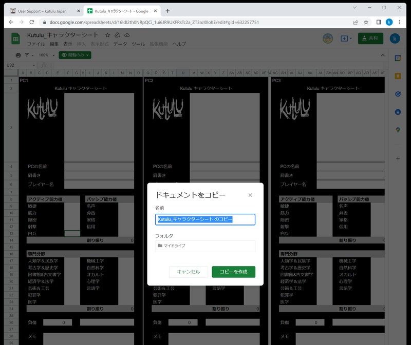
Task: Open the tab search chevron
Action: [x=354, y=8]
